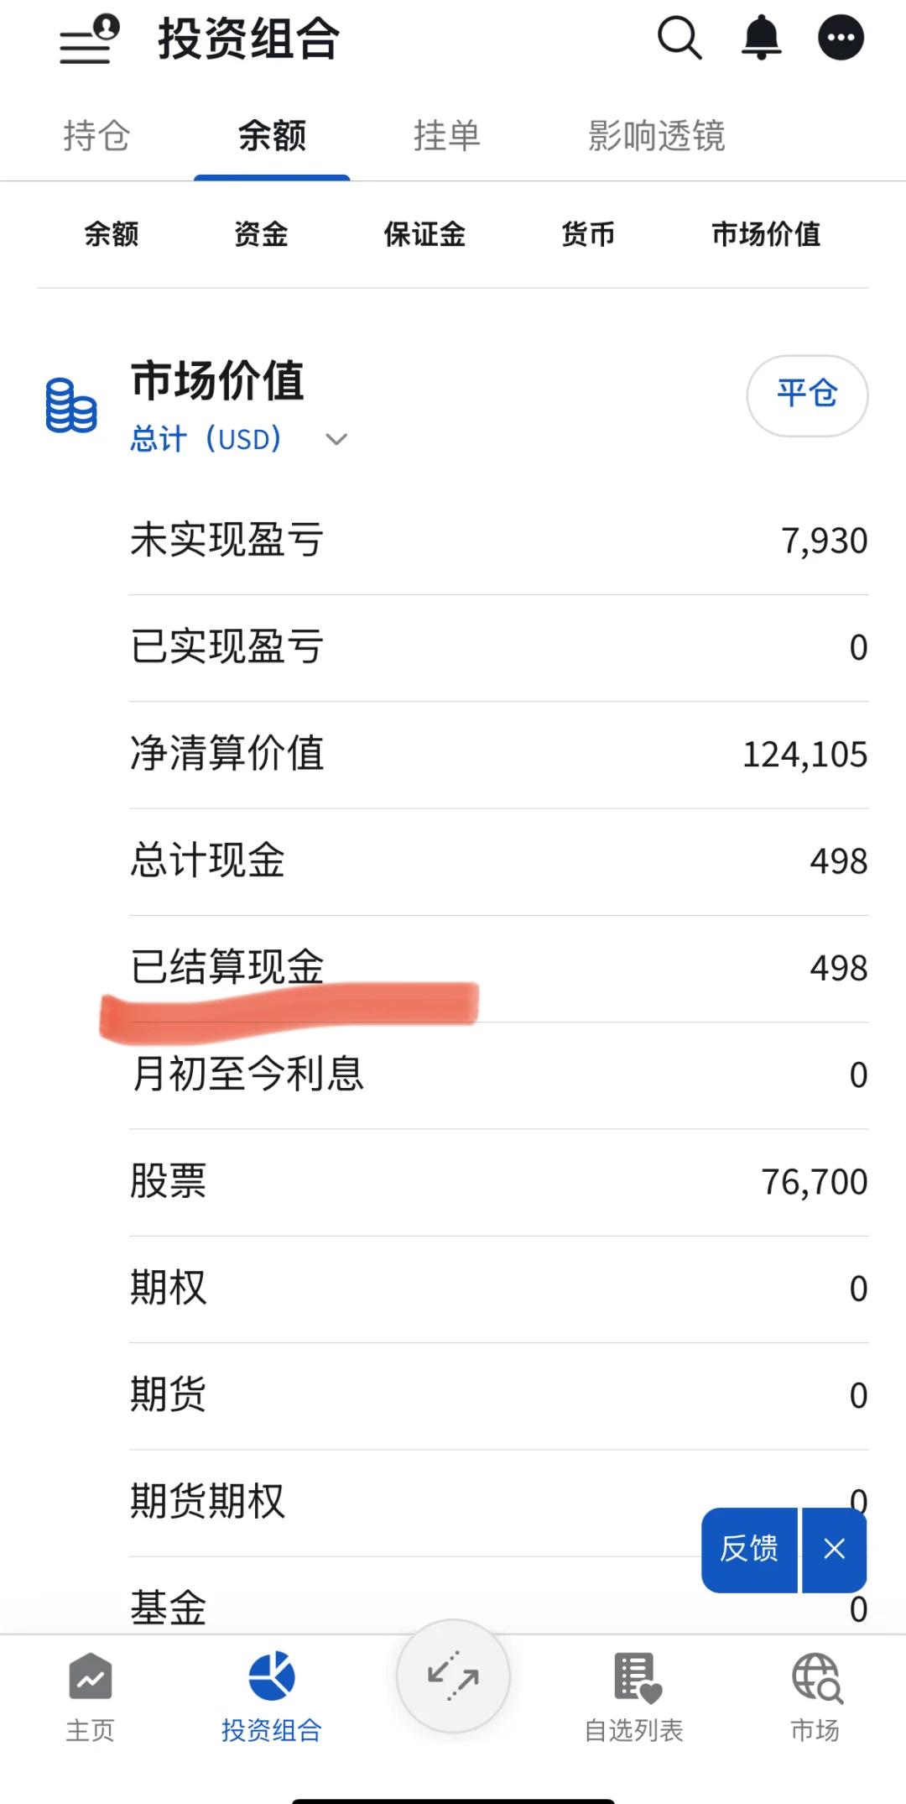Select the 保证金 sub-tab
This screenshot has width=906, height=1804.
(x=424, y=234)
